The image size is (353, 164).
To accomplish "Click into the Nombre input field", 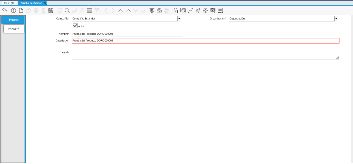I will [x=127, y=34].
